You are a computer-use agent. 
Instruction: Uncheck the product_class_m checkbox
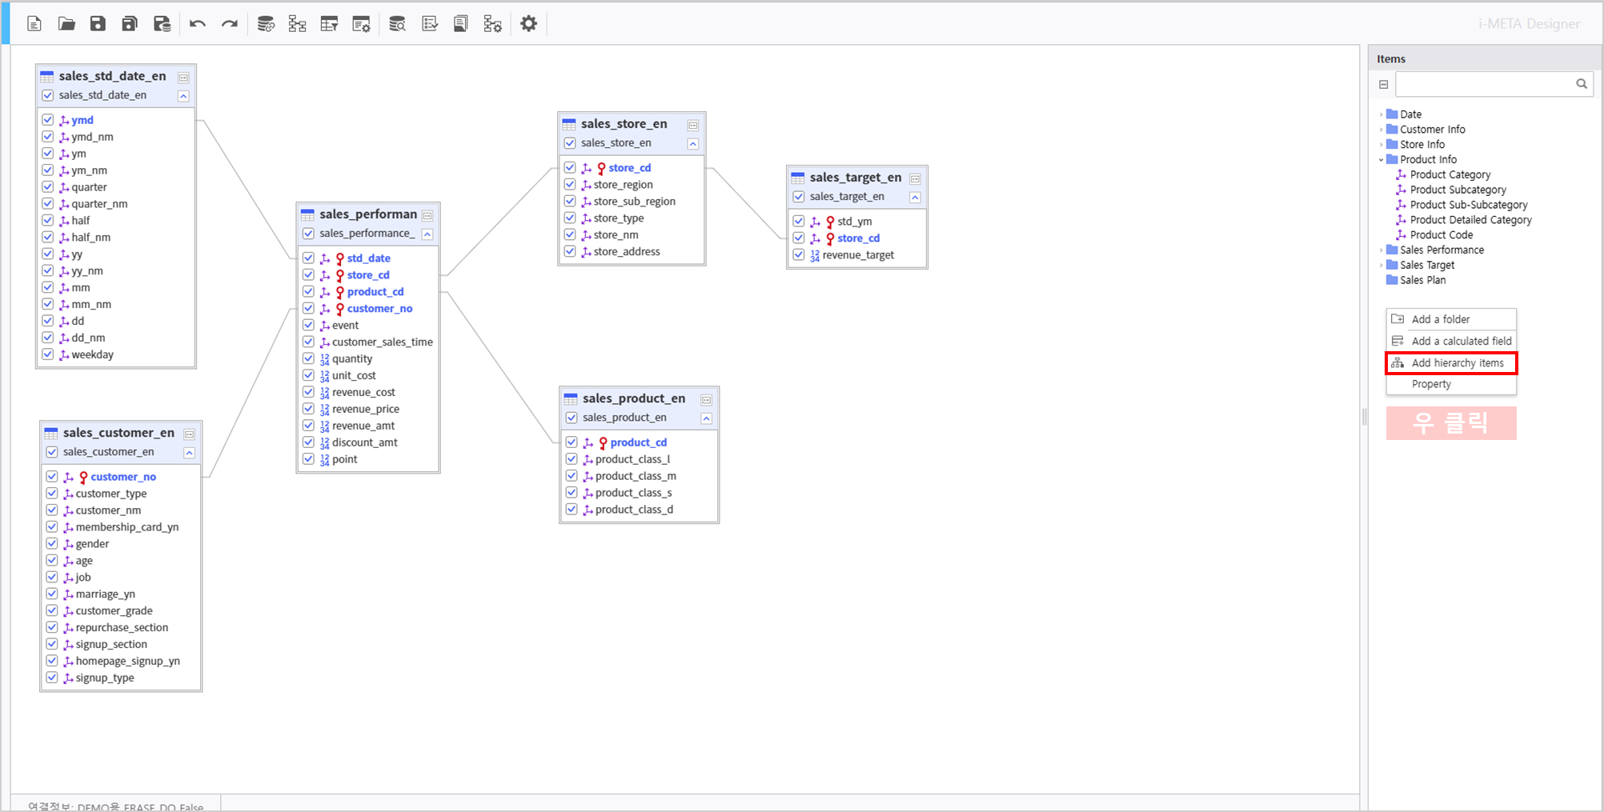pos(571,476)
